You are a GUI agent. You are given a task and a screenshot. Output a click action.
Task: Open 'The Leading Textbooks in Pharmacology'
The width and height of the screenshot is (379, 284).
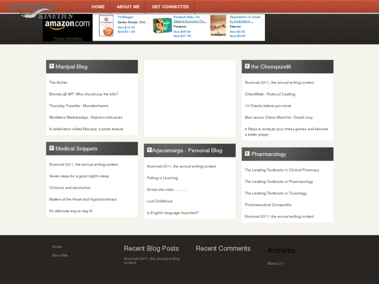pos(279,181)
